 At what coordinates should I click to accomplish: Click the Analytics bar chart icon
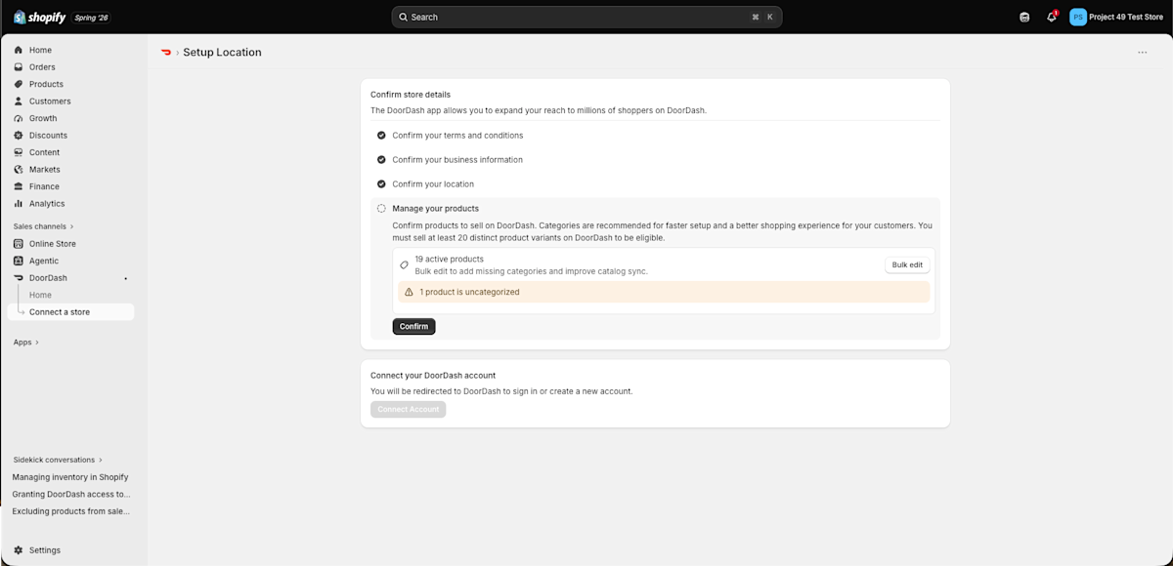(19, 204)
